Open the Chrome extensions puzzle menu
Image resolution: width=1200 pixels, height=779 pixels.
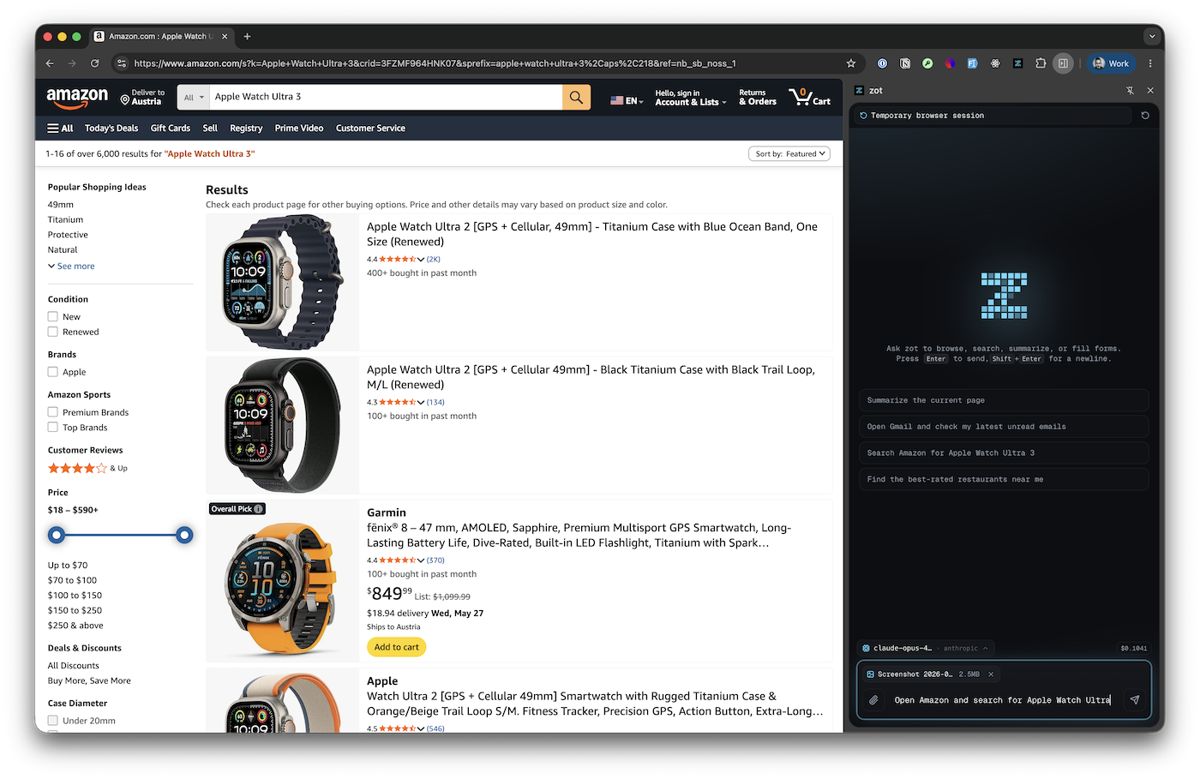[x=1041, y=63]
